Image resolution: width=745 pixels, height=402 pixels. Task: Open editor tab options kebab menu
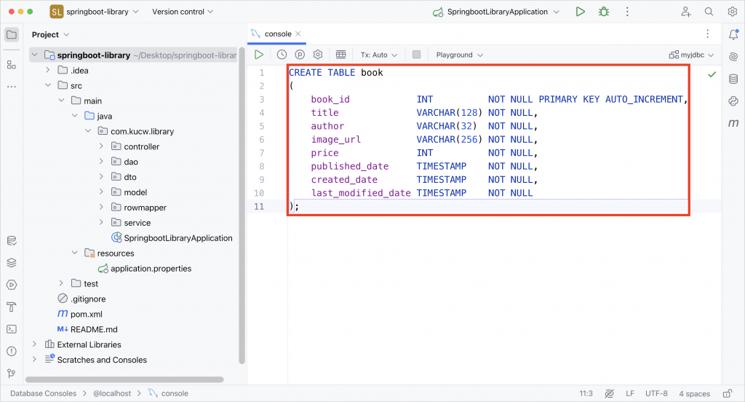pyautogui.click(x=707, y=33)
